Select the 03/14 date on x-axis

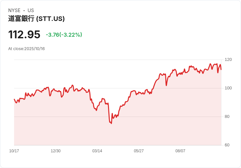[x=97, y=151]
